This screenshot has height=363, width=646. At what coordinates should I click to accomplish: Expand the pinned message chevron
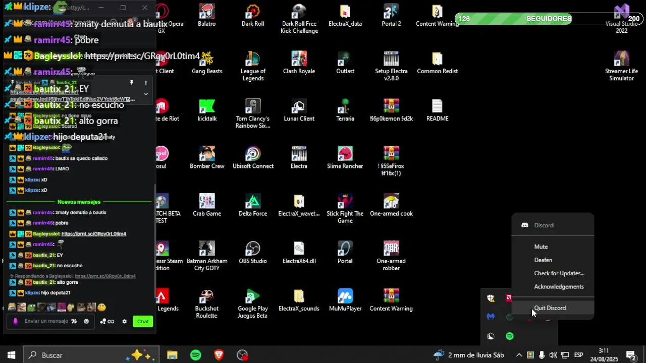click(146, 94)
